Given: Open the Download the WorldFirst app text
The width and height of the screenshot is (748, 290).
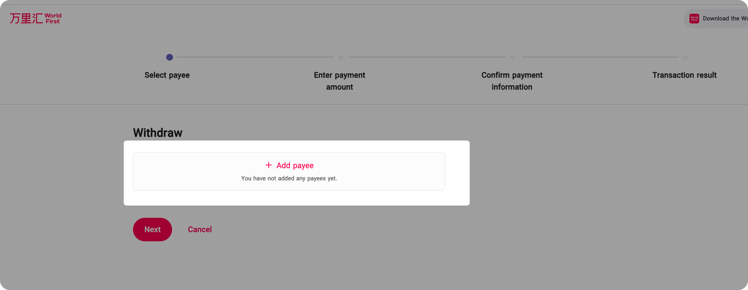Looking at the screenshot, I should (725, 19).
